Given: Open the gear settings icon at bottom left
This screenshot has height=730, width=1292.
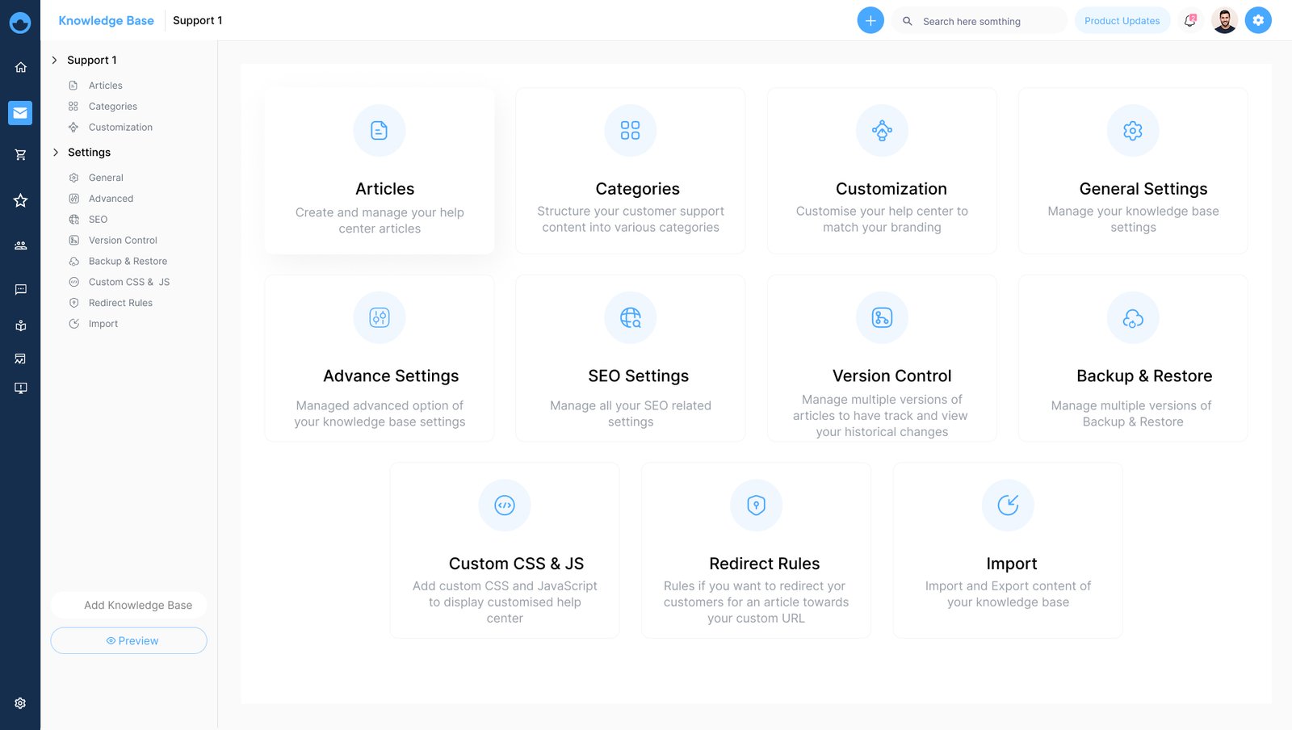Looking at the screenshot, I should [20, 703].
